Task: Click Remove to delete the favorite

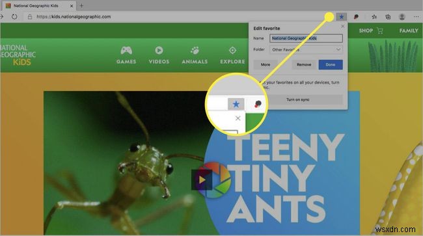Action: [304, 64]
